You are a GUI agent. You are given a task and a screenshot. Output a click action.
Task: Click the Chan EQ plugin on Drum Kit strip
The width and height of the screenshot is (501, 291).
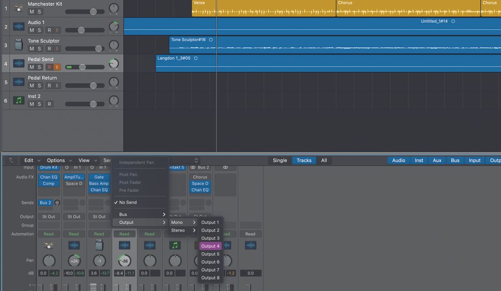[49, 177]
